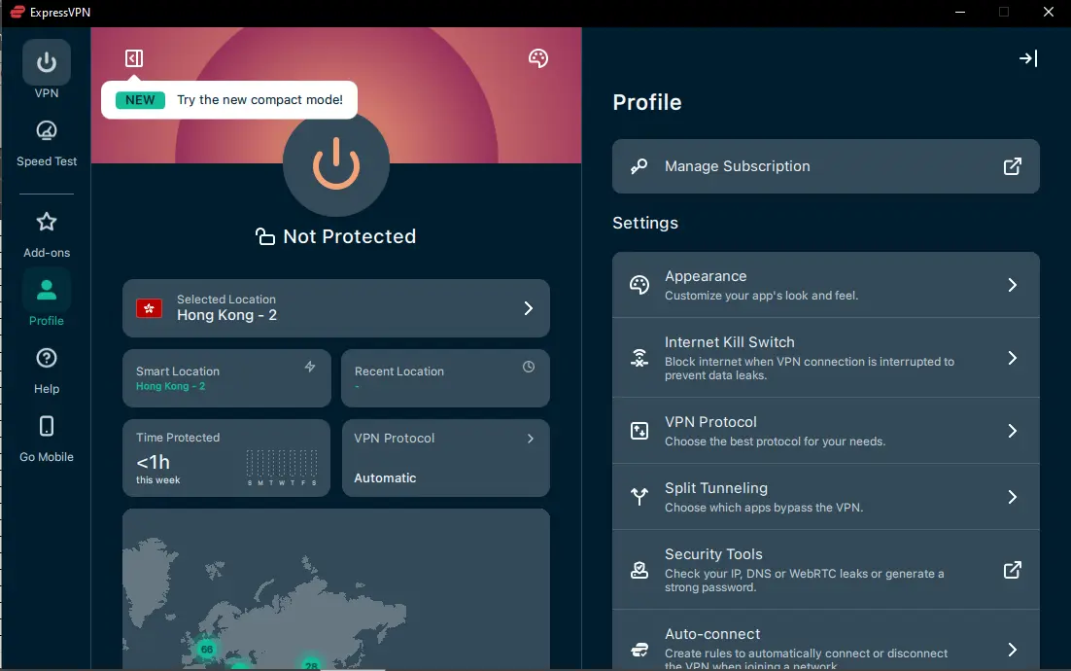Open the Help tab
This screenshot has height=671, width=1071.
[x=47, y=371]
